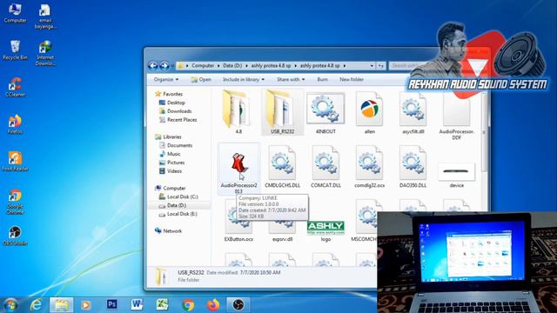This screenshot has width=557, height=313.
Task: Select the CMDLGCHS.DLL file
Action: click(282, 167)
